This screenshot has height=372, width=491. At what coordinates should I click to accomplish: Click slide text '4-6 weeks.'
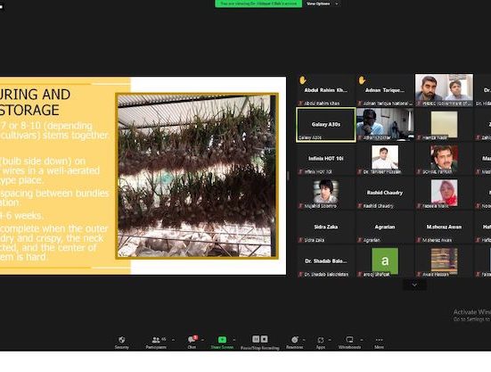click(x=22, y=216)
